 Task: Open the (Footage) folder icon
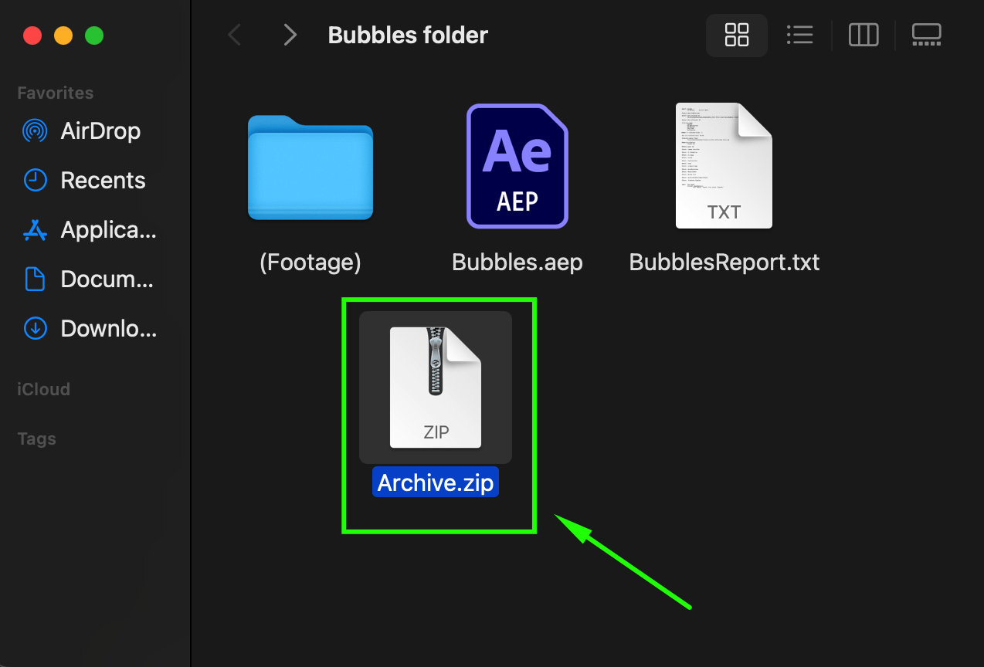[310, 168]
